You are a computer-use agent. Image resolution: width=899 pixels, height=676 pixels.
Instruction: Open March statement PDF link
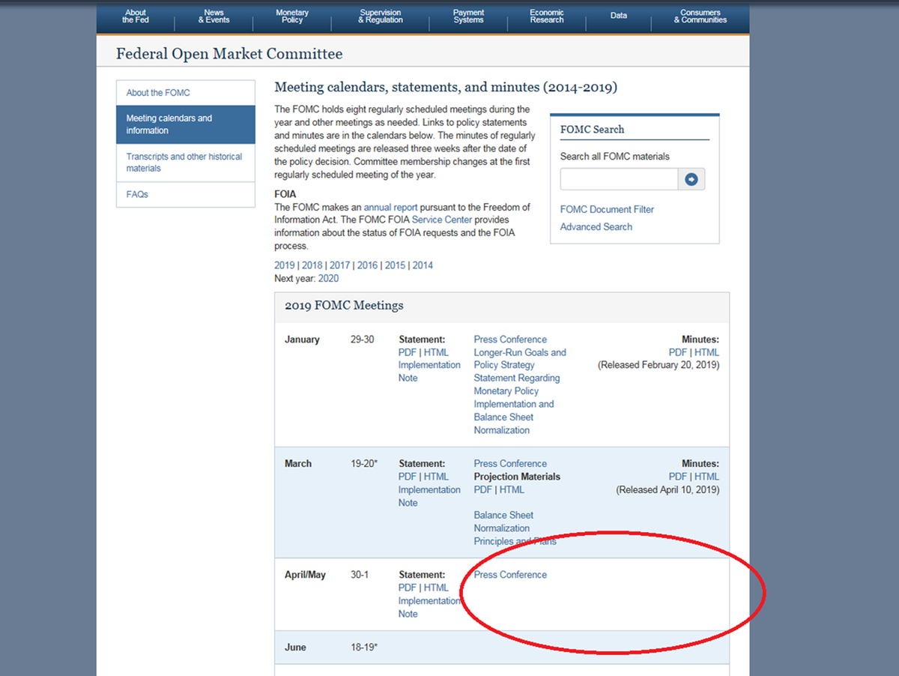pos(407,477)
